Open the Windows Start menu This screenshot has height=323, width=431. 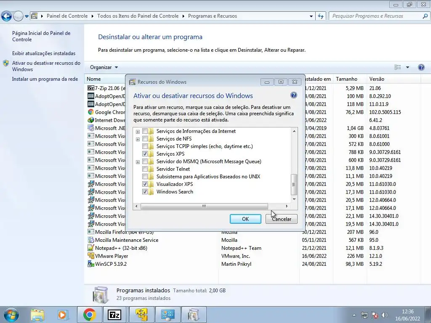point(11,315)
